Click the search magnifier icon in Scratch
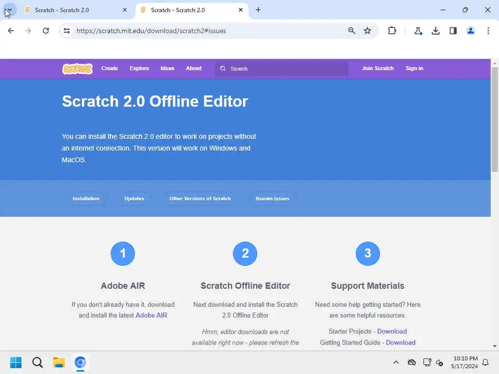The height and width of the screenshot is (374, 499). pos(223,69)
